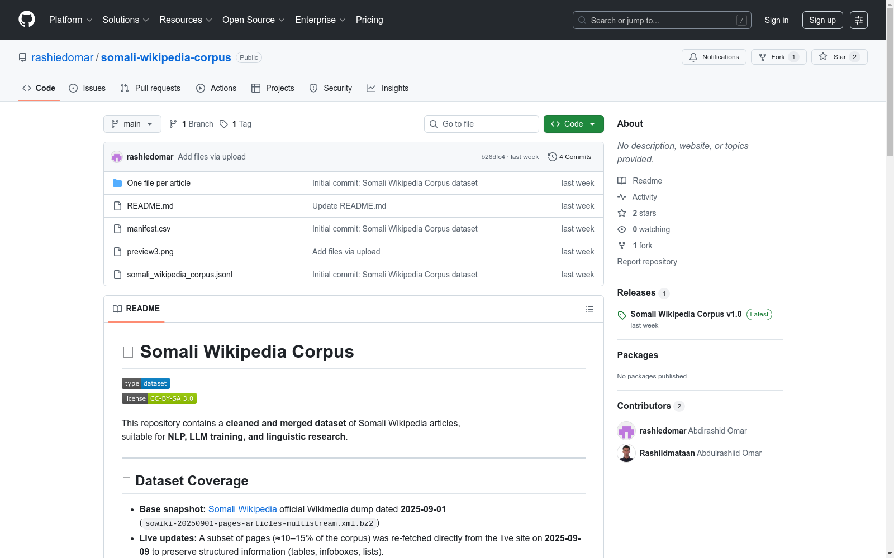Open the green Code dropdown button

pyautogui.click(x=574, y=124)
